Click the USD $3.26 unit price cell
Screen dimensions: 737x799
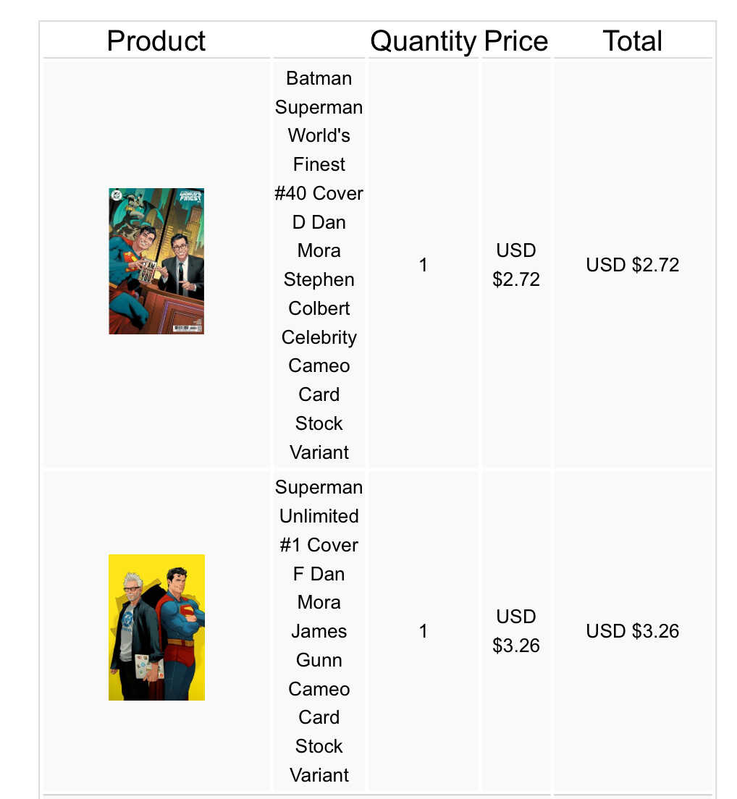(x=515, y=631)
